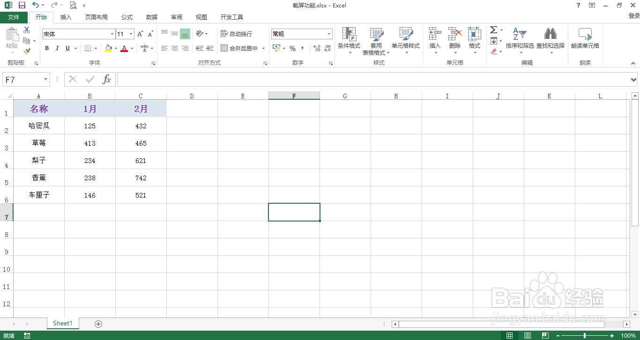
Task: Expand the font size dropdown
Action: [131, 34]
